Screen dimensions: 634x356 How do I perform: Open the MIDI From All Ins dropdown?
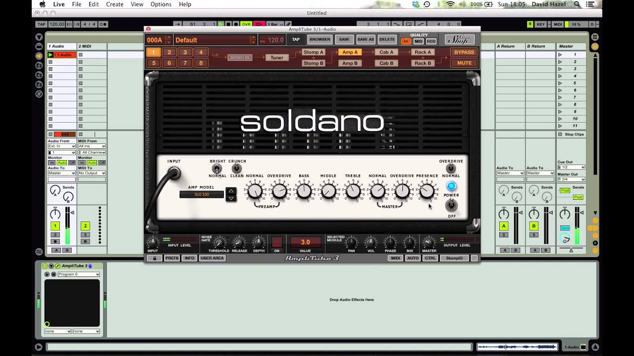point(92,146)
